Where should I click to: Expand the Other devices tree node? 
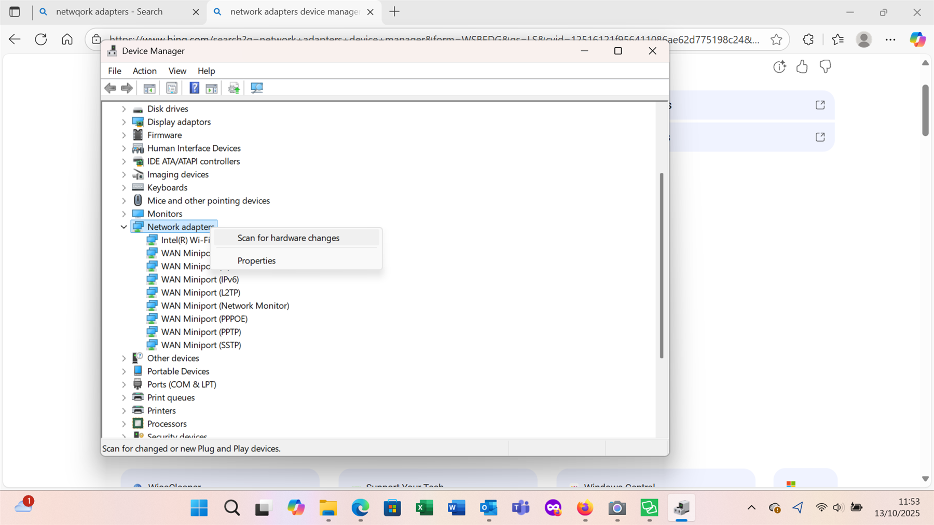coord(123,358)
